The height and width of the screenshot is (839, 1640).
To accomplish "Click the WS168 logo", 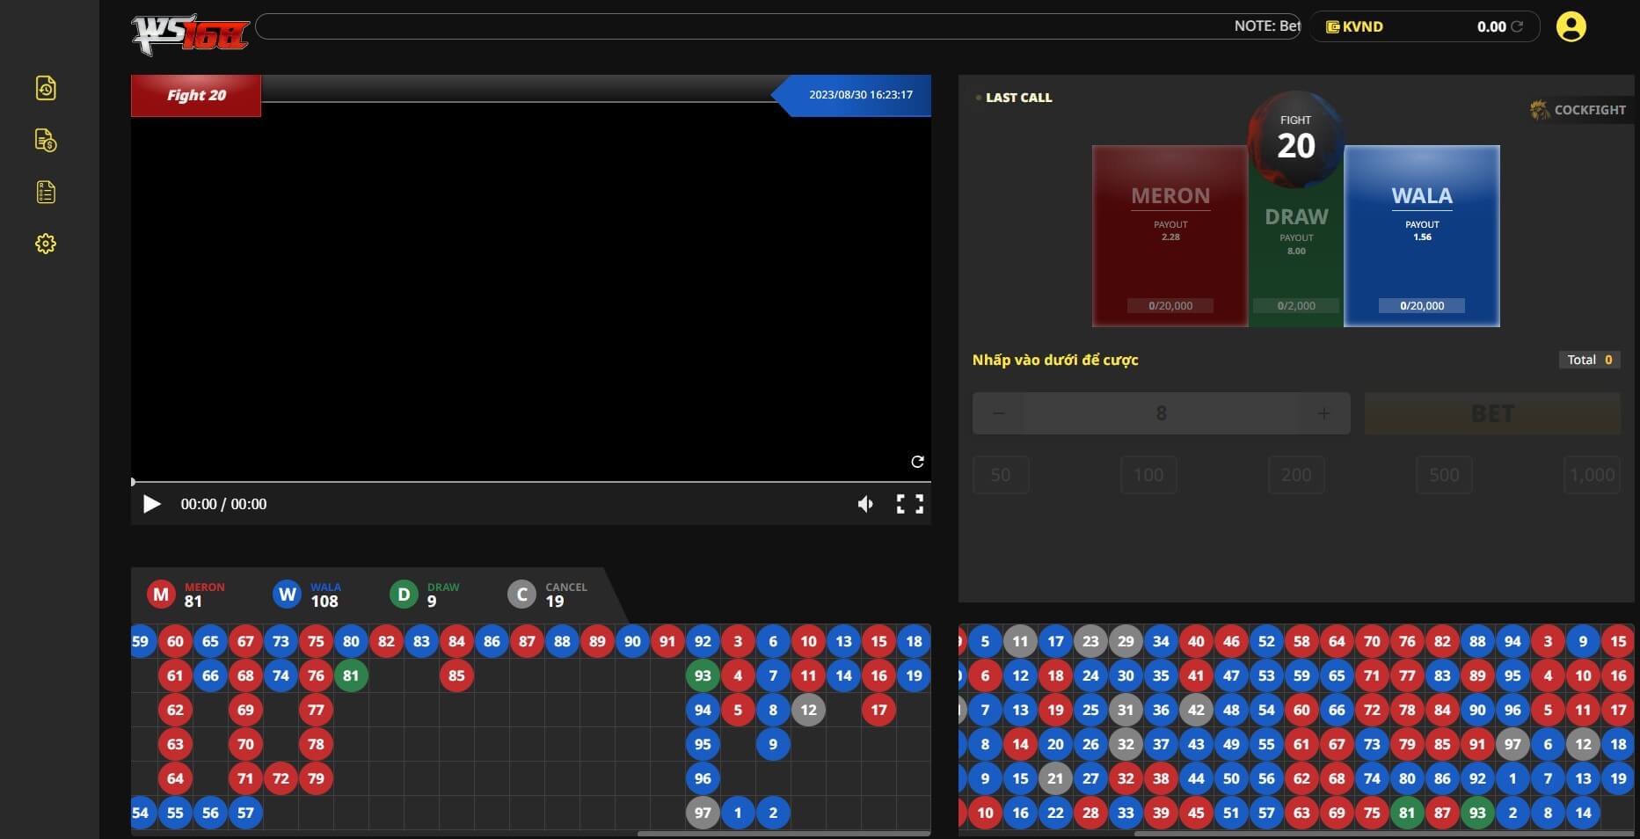I will click(190, 35).
